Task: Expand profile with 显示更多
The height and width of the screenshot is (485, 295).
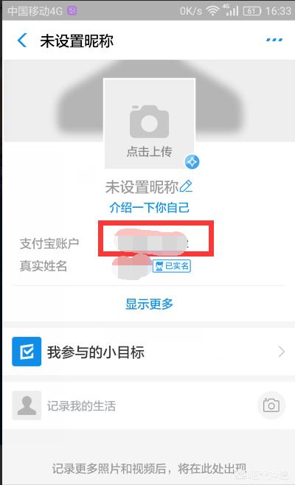Action: 149,304
